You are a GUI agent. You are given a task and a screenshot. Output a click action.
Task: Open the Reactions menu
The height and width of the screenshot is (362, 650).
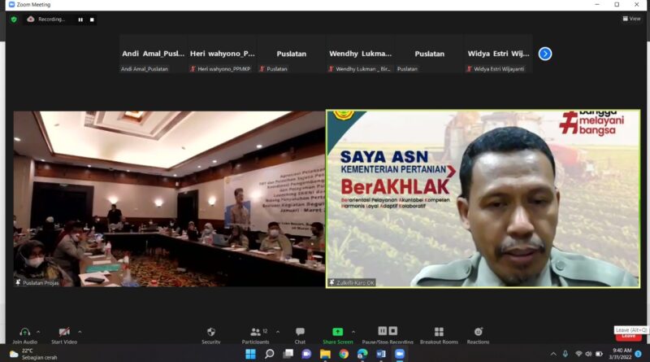click(478, 332)
